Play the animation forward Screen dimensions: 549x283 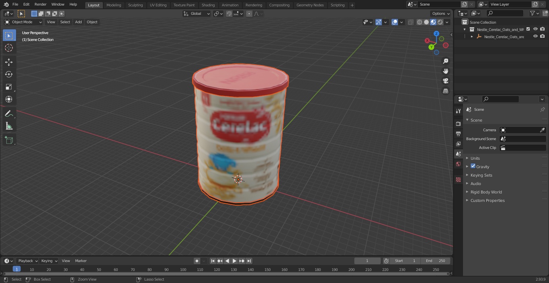(234, 261)
